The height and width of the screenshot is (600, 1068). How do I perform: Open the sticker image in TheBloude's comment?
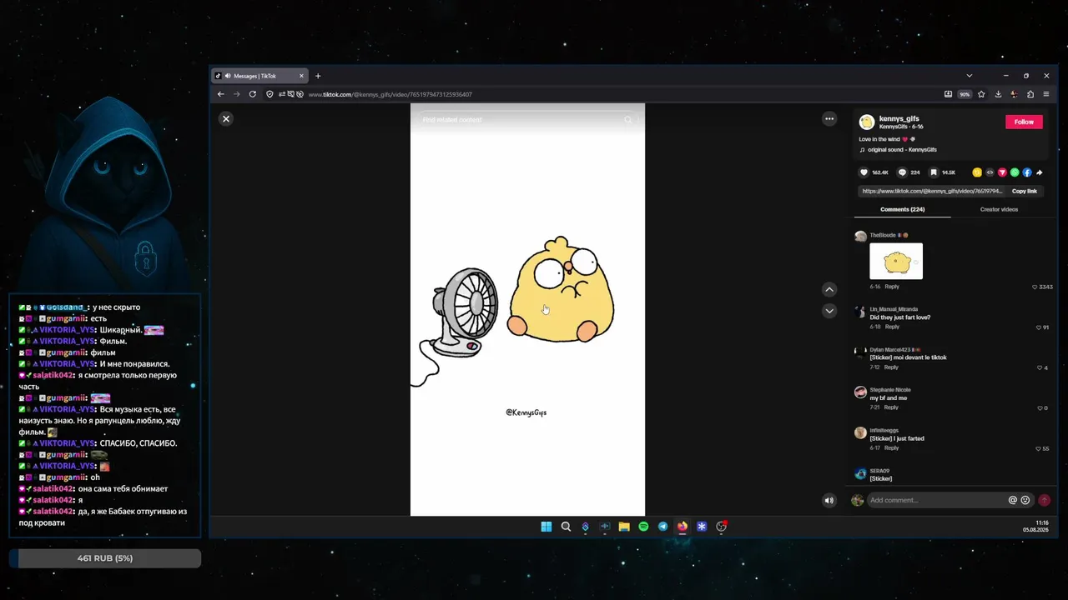coord(896,261)
